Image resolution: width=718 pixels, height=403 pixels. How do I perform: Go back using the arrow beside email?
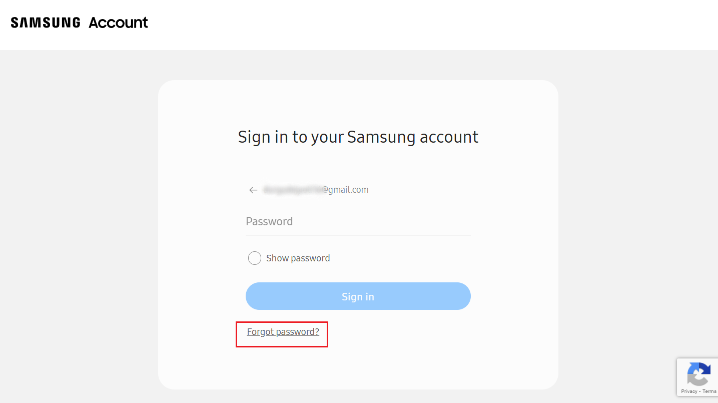tap(253, 190)
